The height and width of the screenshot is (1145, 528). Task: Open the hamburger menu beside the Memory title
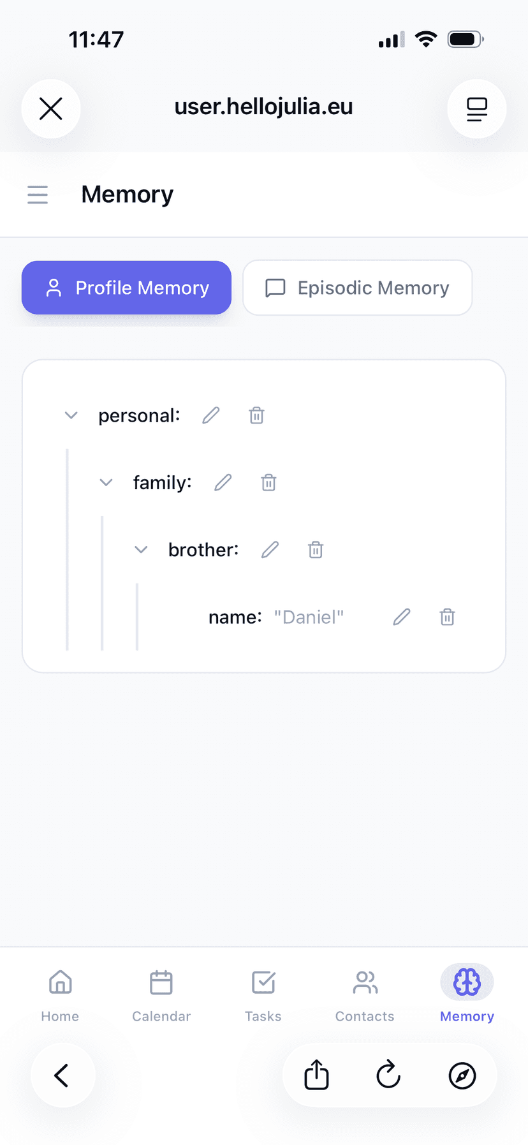coord(38,195)
